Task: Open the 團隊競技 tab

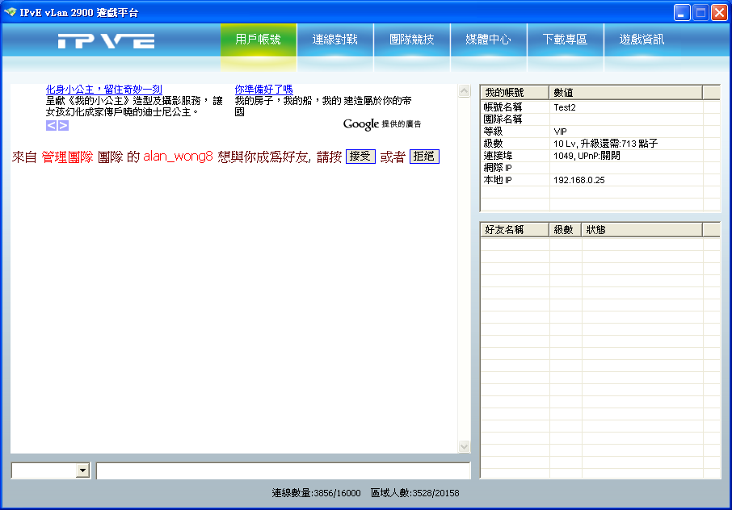Action: pos(412,40)
